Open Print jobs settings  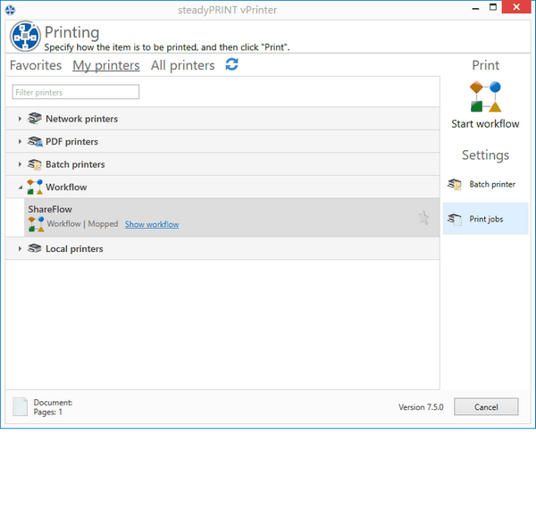point(485,219)
